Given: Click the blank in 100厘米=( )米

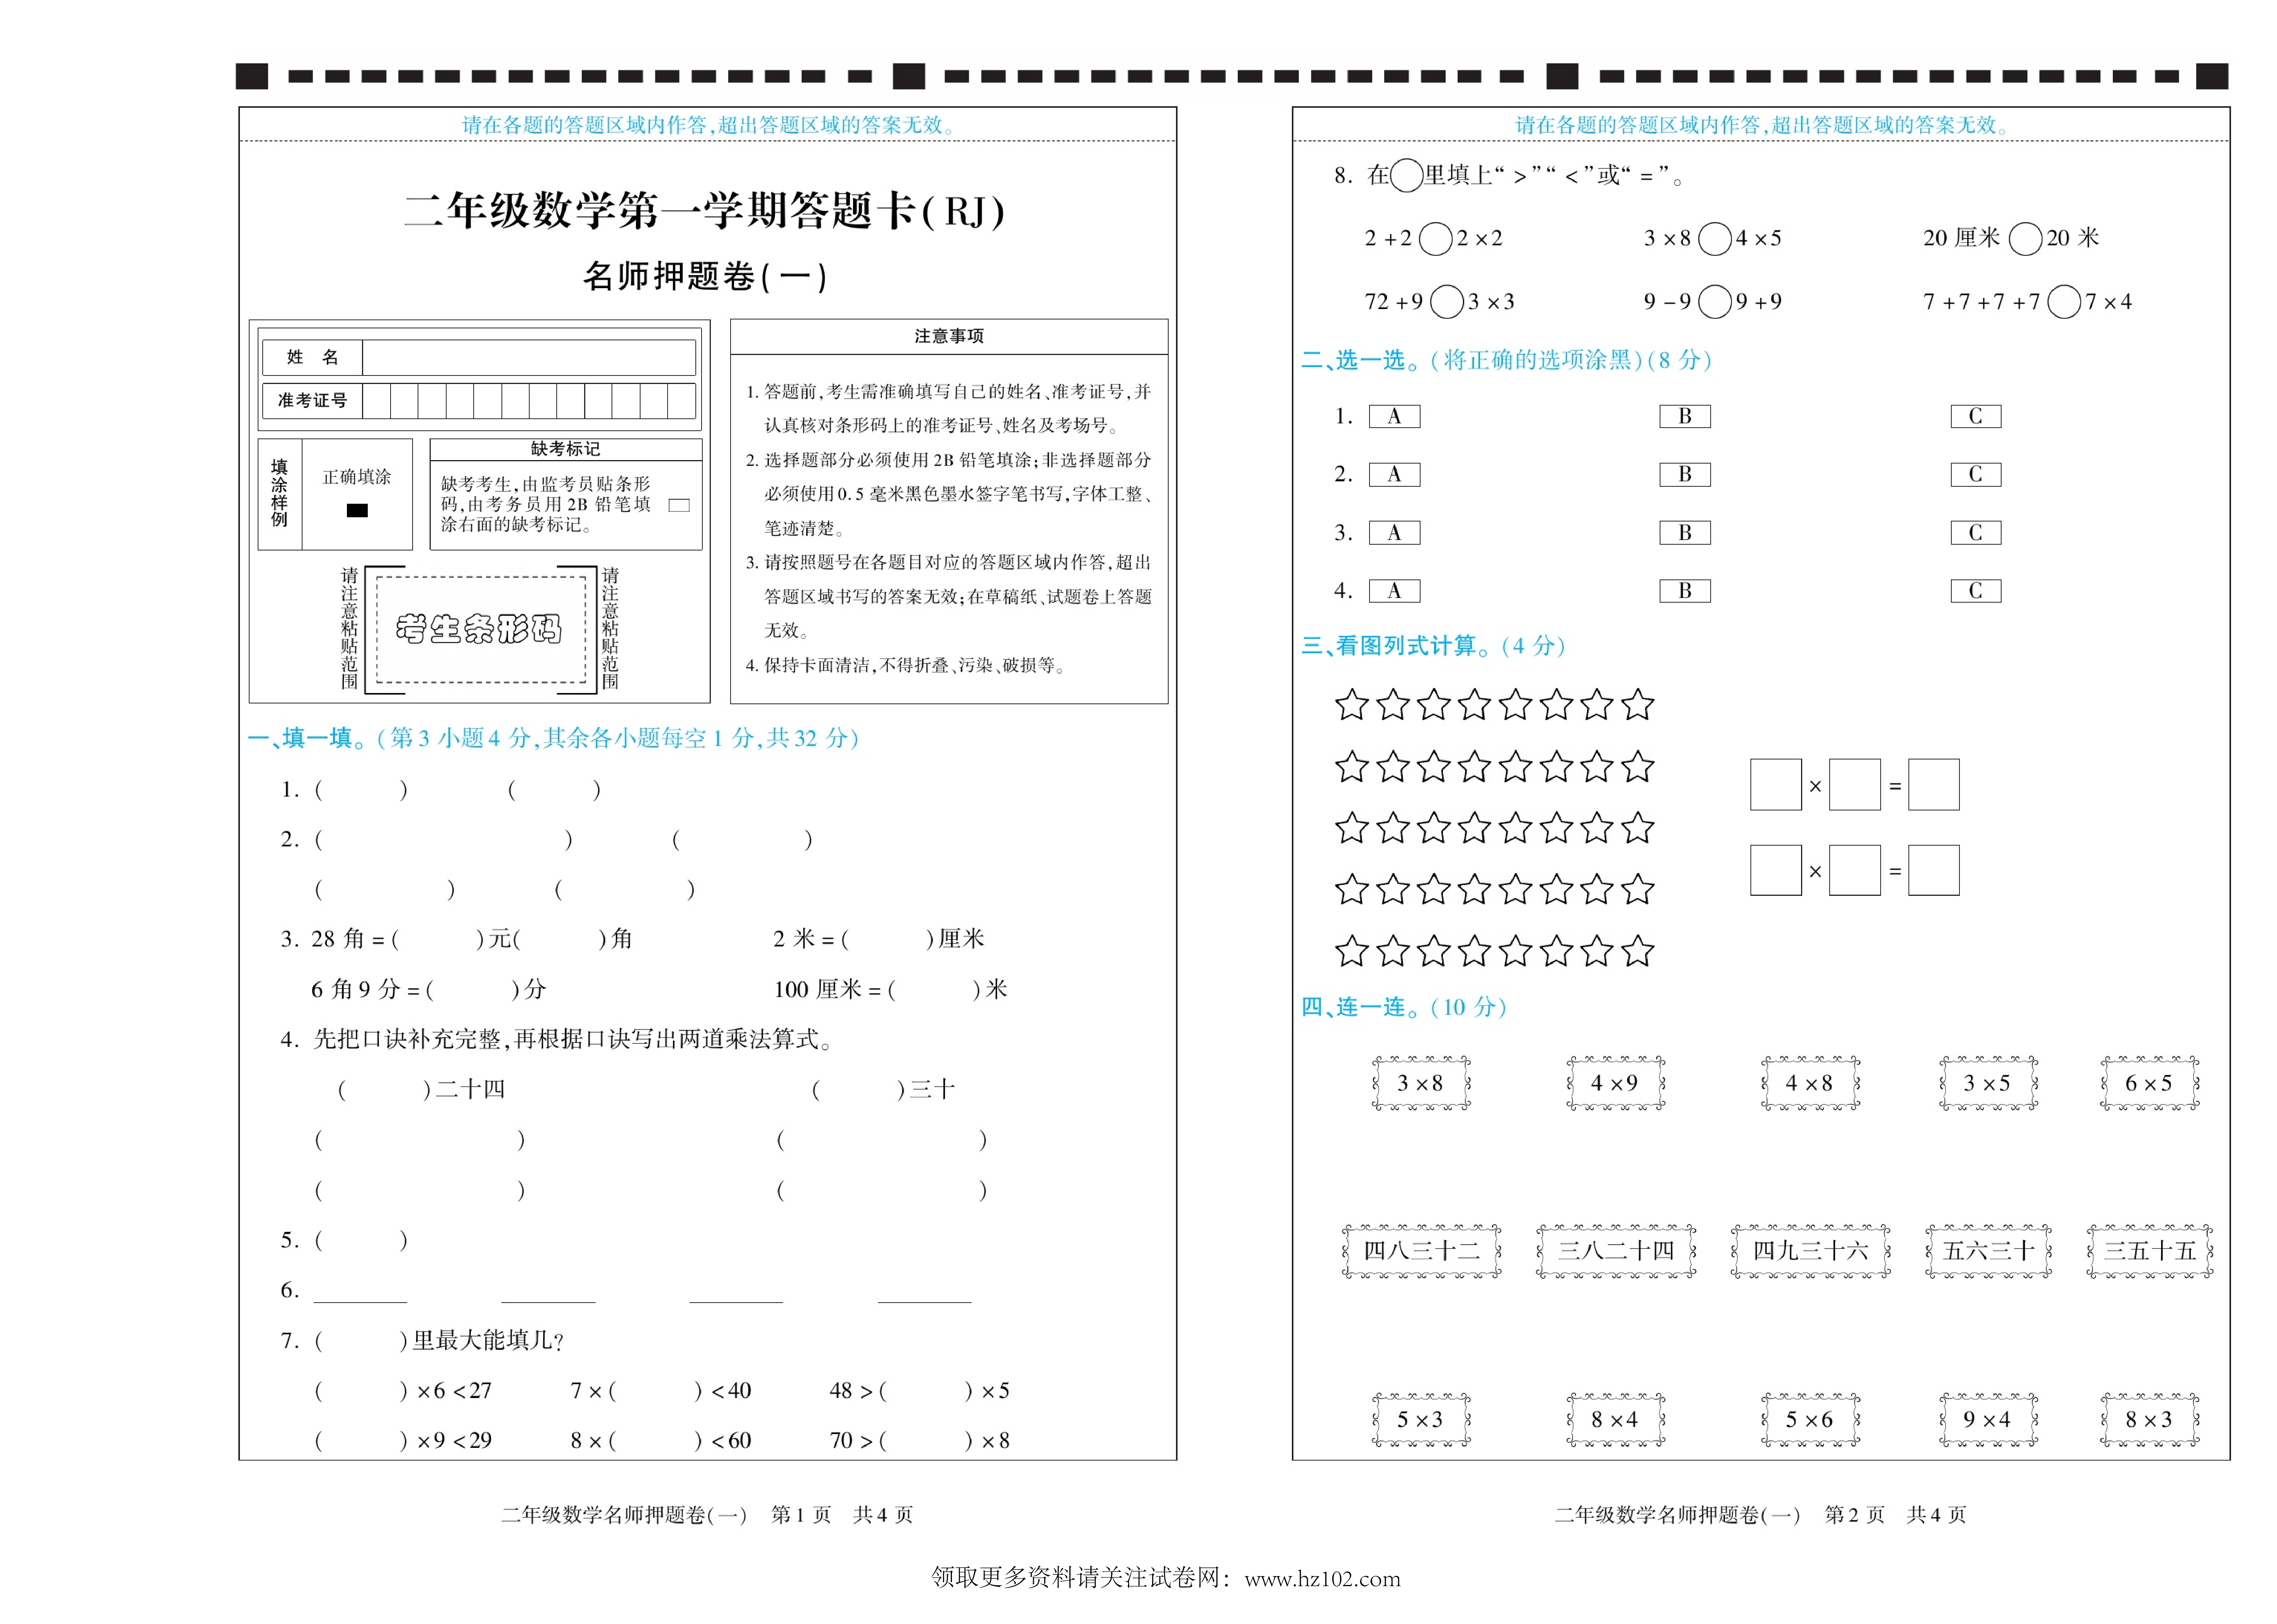Looking at the screenshot, I should 934,990.
